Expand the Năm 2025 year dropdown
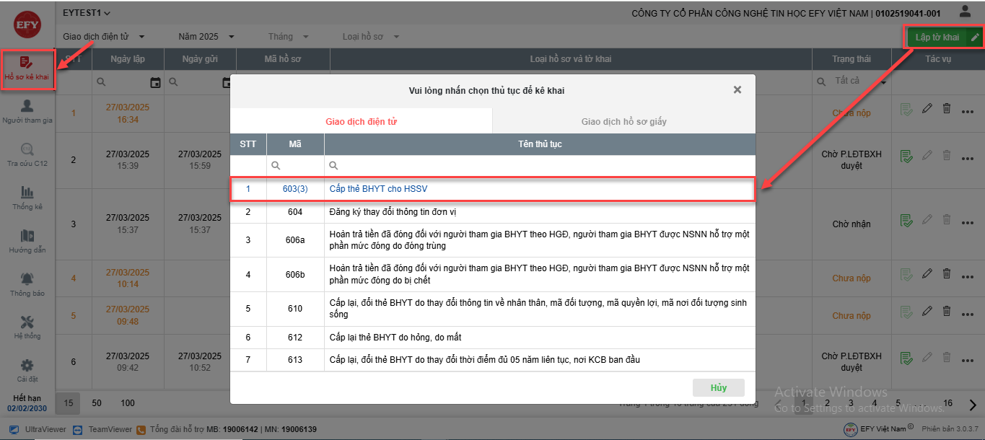985x440 pixels. click(206, 36)
